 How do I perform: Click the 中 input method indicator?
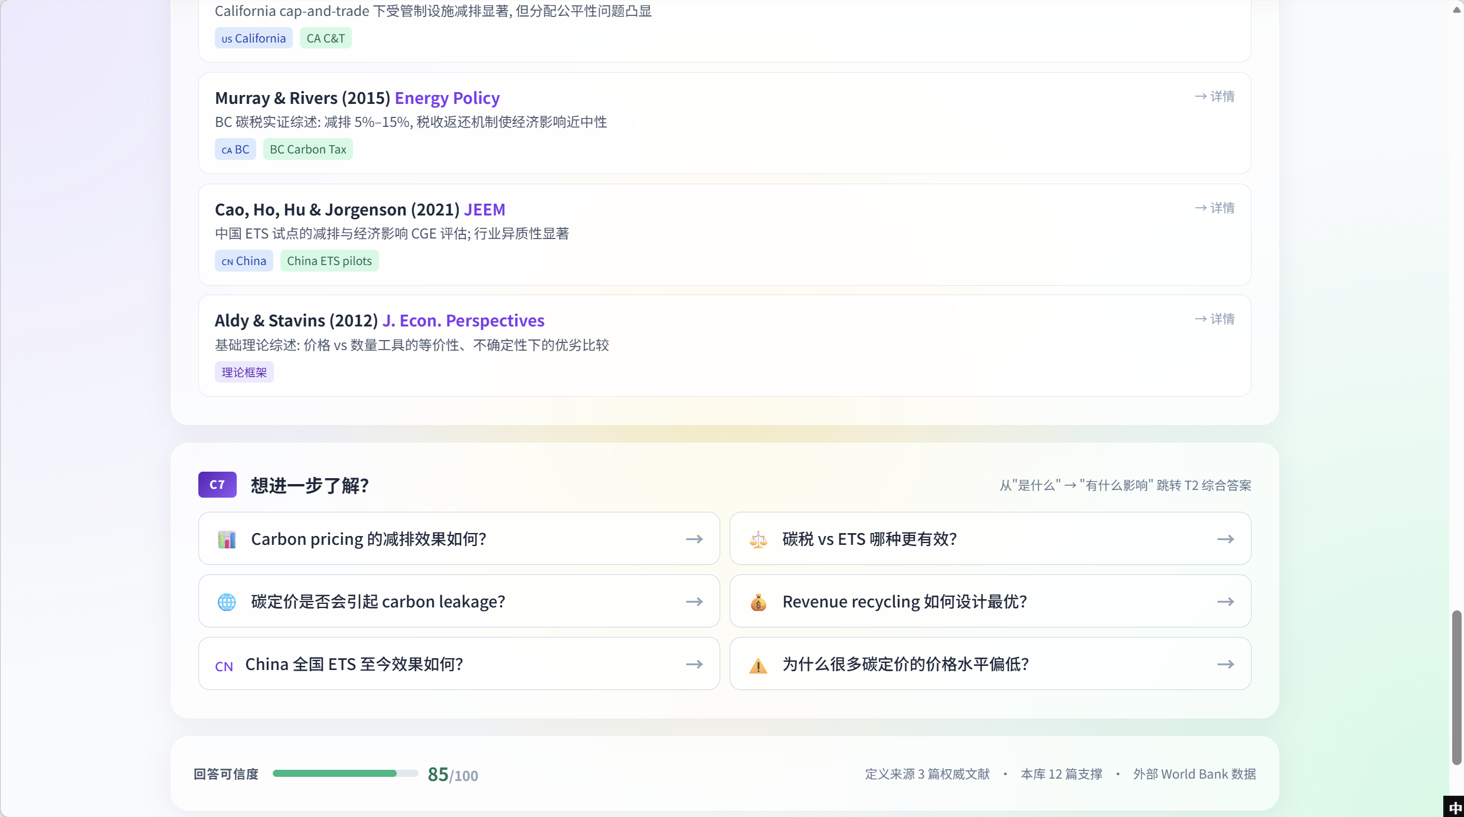[1455, 807]
